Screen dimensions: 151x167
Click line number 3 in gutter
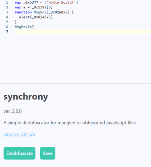click(7, 12)
